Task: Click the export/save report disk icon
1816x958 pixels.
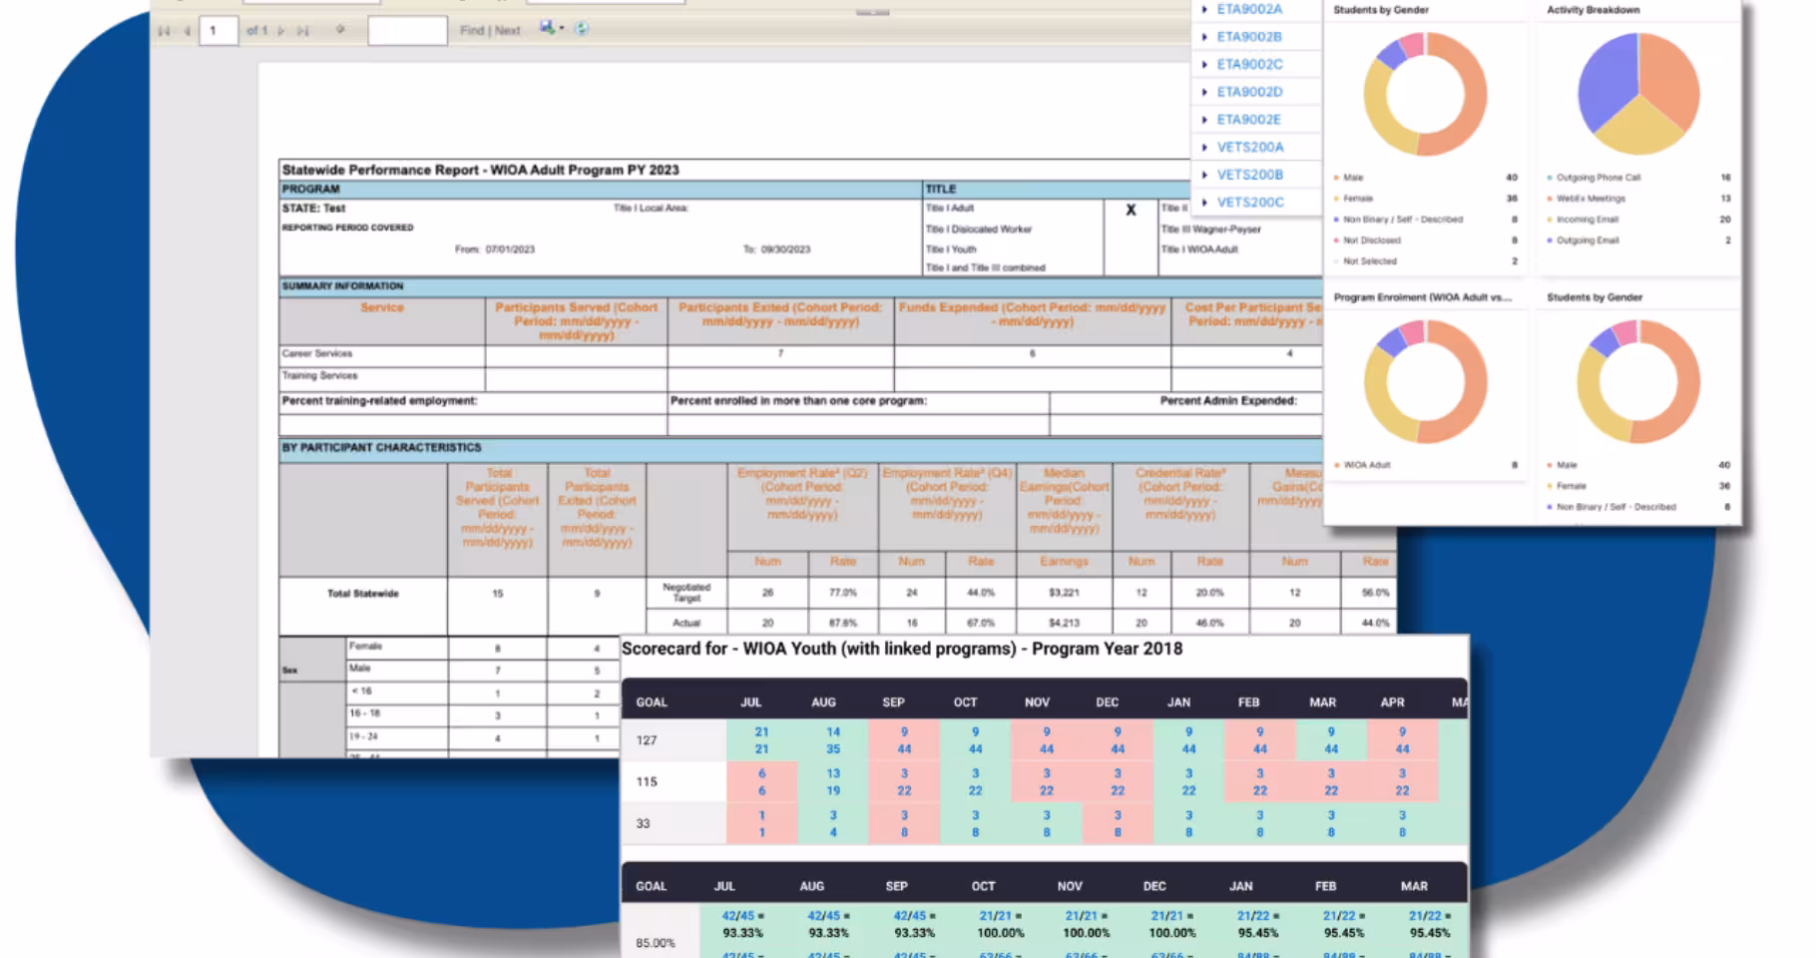Action: pos(545,29)
